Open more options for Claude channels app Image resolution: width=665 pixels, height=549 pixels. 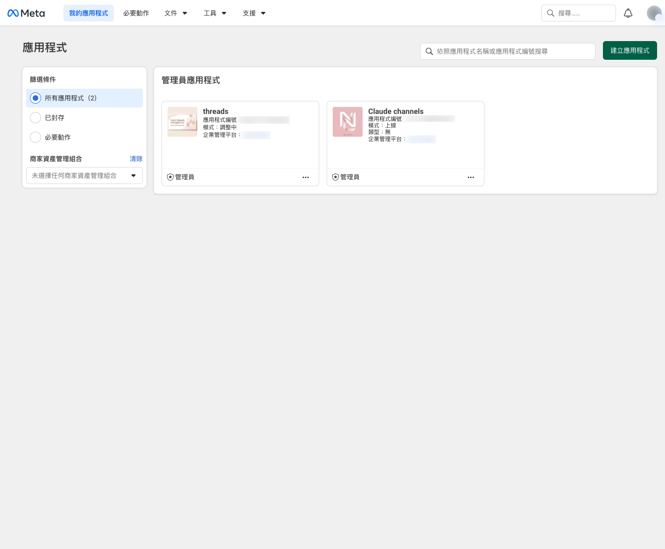tap(471, 177)
